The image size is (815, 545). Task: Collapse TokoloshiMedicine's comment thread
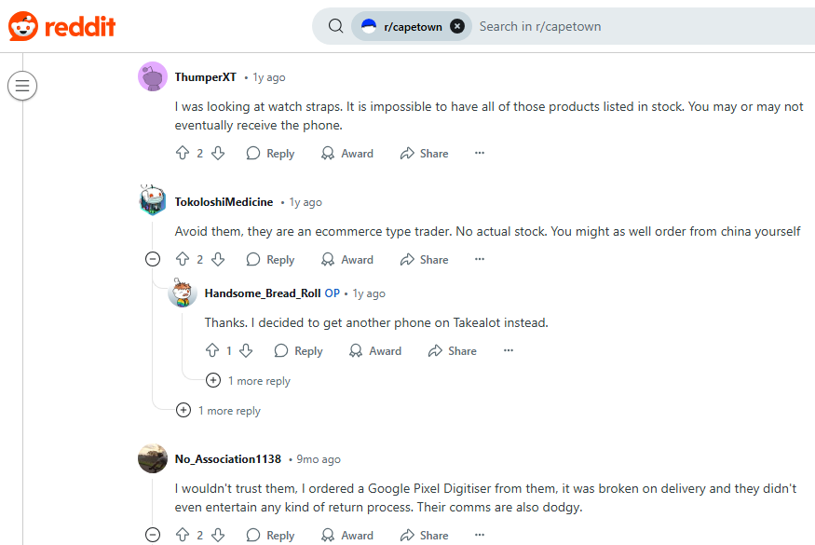(153, 260)
